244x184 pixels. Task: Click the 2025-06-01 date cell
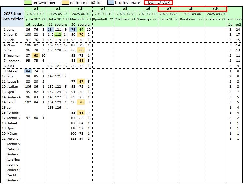click(x=80, y=14)
